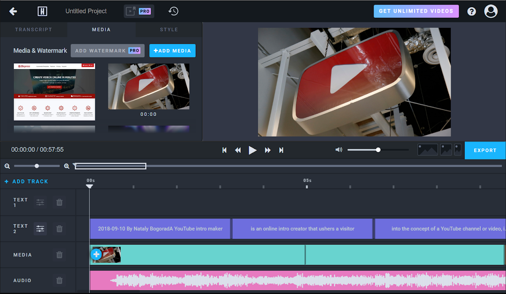
Task: Click ADD TRACK in the timeline panel
Action: [26, 181]
